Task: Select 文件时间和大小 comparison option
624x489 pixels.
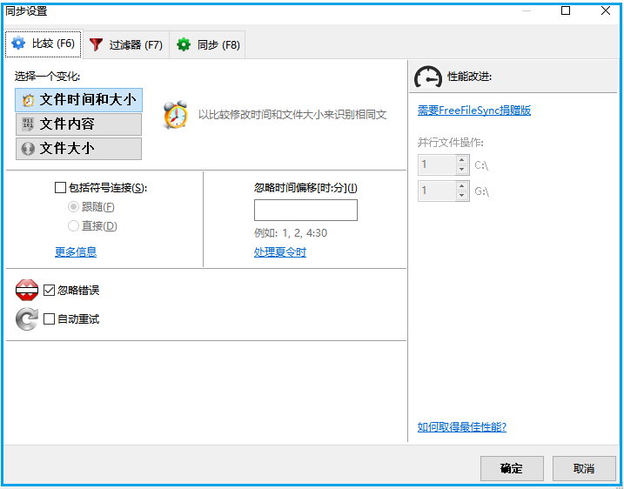Action: (79, 100)
